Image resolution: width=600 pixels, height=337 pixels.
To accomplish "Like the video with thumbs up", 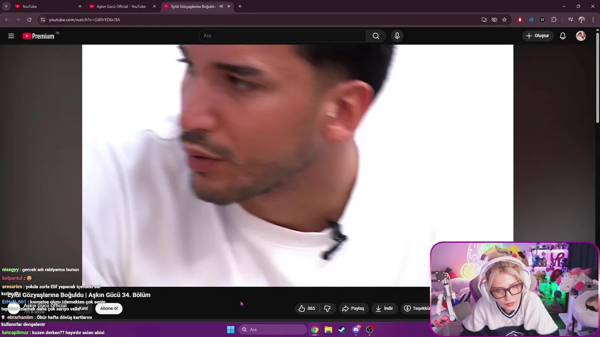I will 307,308.
